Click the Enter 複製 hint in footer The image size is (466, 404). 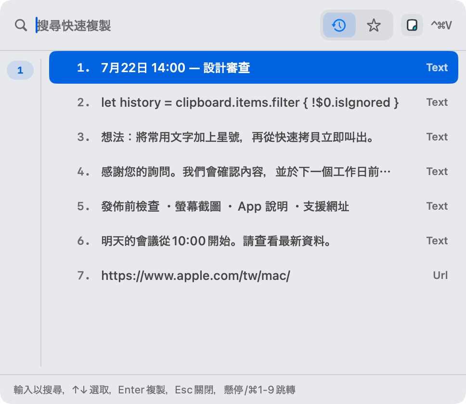tap(142, 390)
